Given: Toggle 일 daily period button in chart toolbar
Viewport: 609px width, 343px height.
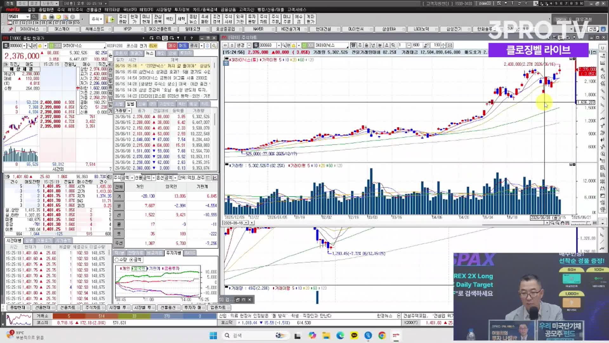Looking at the screenshot, I should tap(353, 45).
